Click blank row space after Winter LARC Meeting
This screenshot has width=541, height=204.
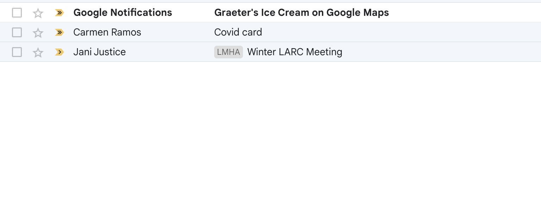point(442,52)
